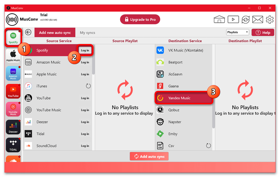Open Youtube Music tile in the left sidebar
280x177 pixels.
coord(13,109)
